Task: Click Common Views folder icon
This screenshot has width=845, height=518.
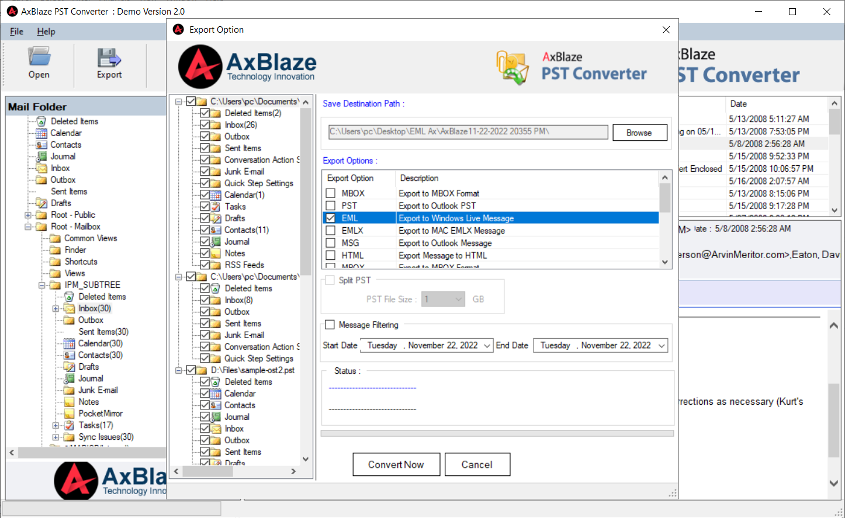Action: tap(56, 238)
